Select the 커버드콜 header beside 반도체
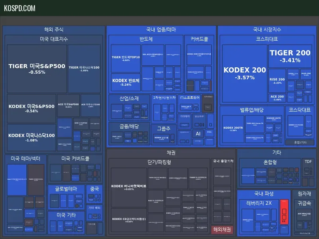319x239 pixels. point(199,39)
